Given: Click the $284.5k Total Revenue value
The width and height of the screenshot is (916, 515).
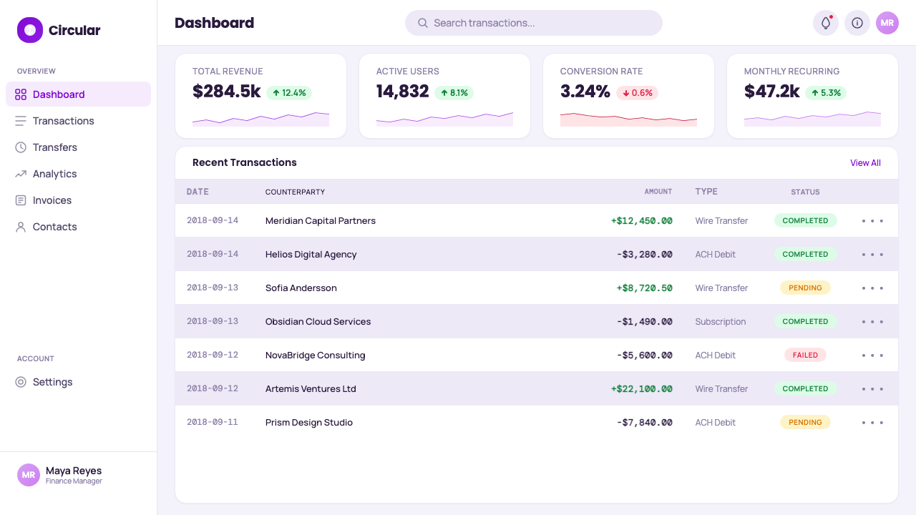Looking at the screenshot, I should [x=227, y=92].
